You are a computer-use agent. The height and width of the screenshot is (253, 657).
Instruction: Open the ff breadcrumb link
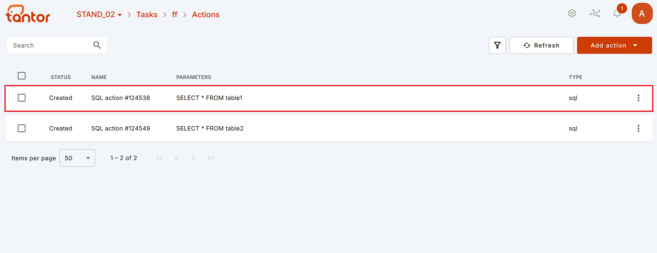pyautogui.click(x=175, y=14)
